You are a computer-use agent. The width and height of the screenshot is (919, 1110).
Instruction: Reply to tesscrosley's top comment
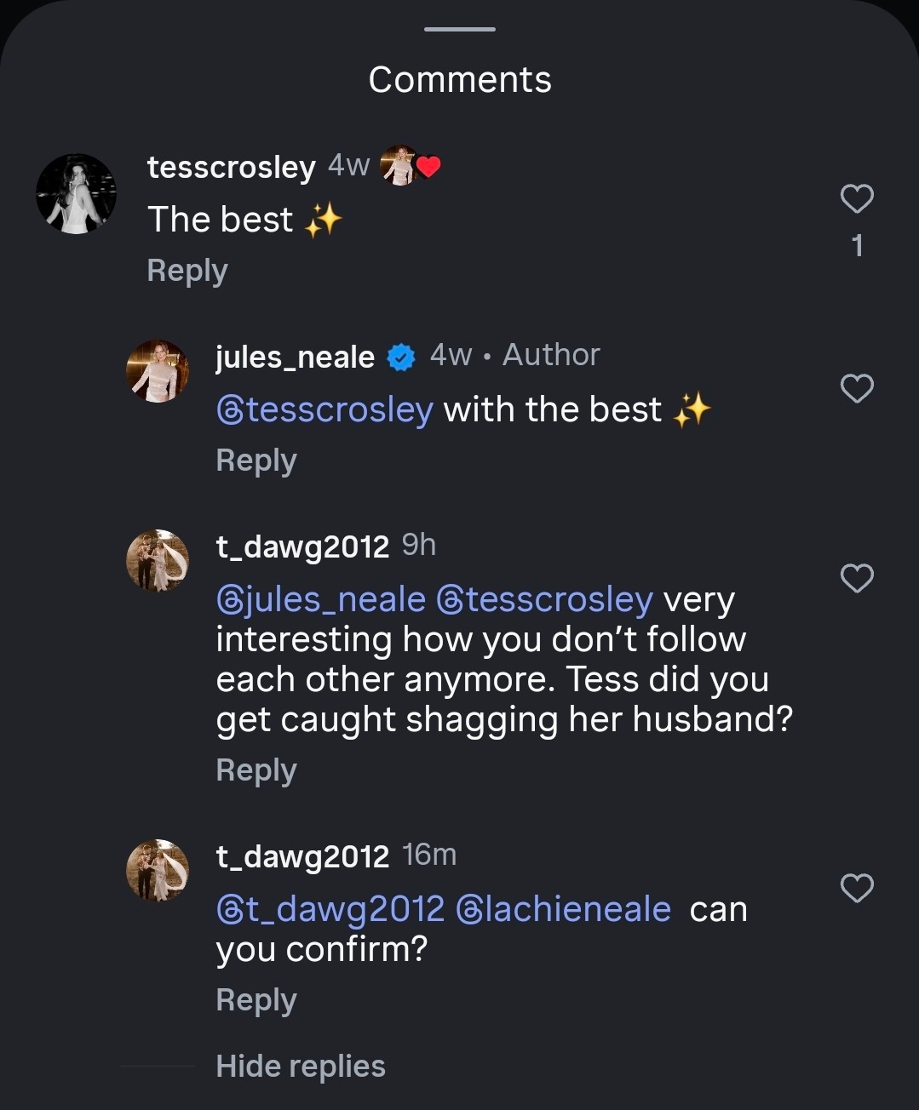tap(187, 271)
